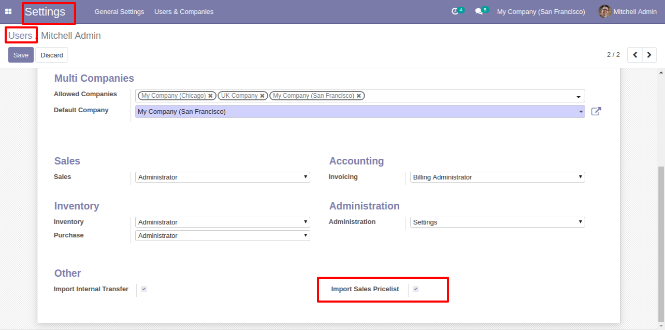The width and height of the screenshot is (665, 330).
Task: Click the 2 / 2 pager counter
Action: pos(613,55)
